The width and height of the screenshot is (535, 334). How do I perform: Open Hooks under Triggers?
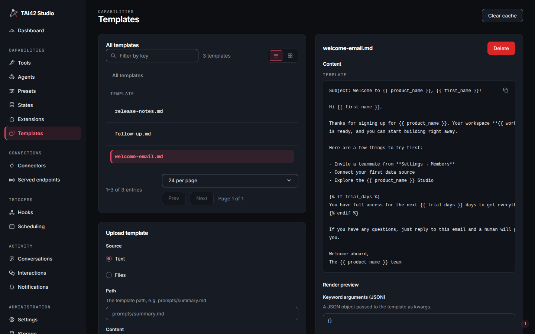pyautogui.click(x=43, y=212)
